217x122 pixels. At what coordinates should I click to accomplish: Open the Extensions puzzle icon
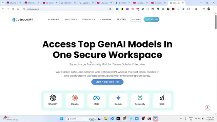(x=189, y=9)
